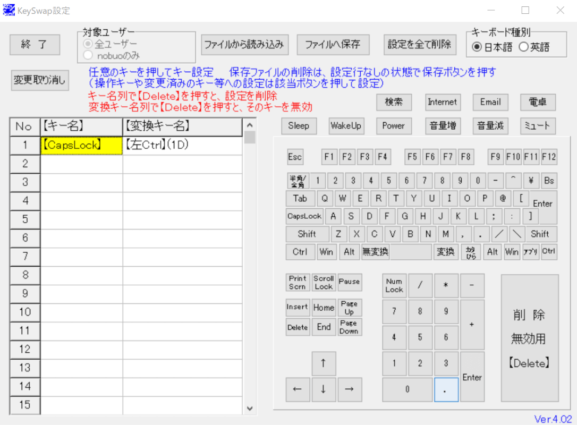Select 英語 keyboard type radio button

(523, 47)
